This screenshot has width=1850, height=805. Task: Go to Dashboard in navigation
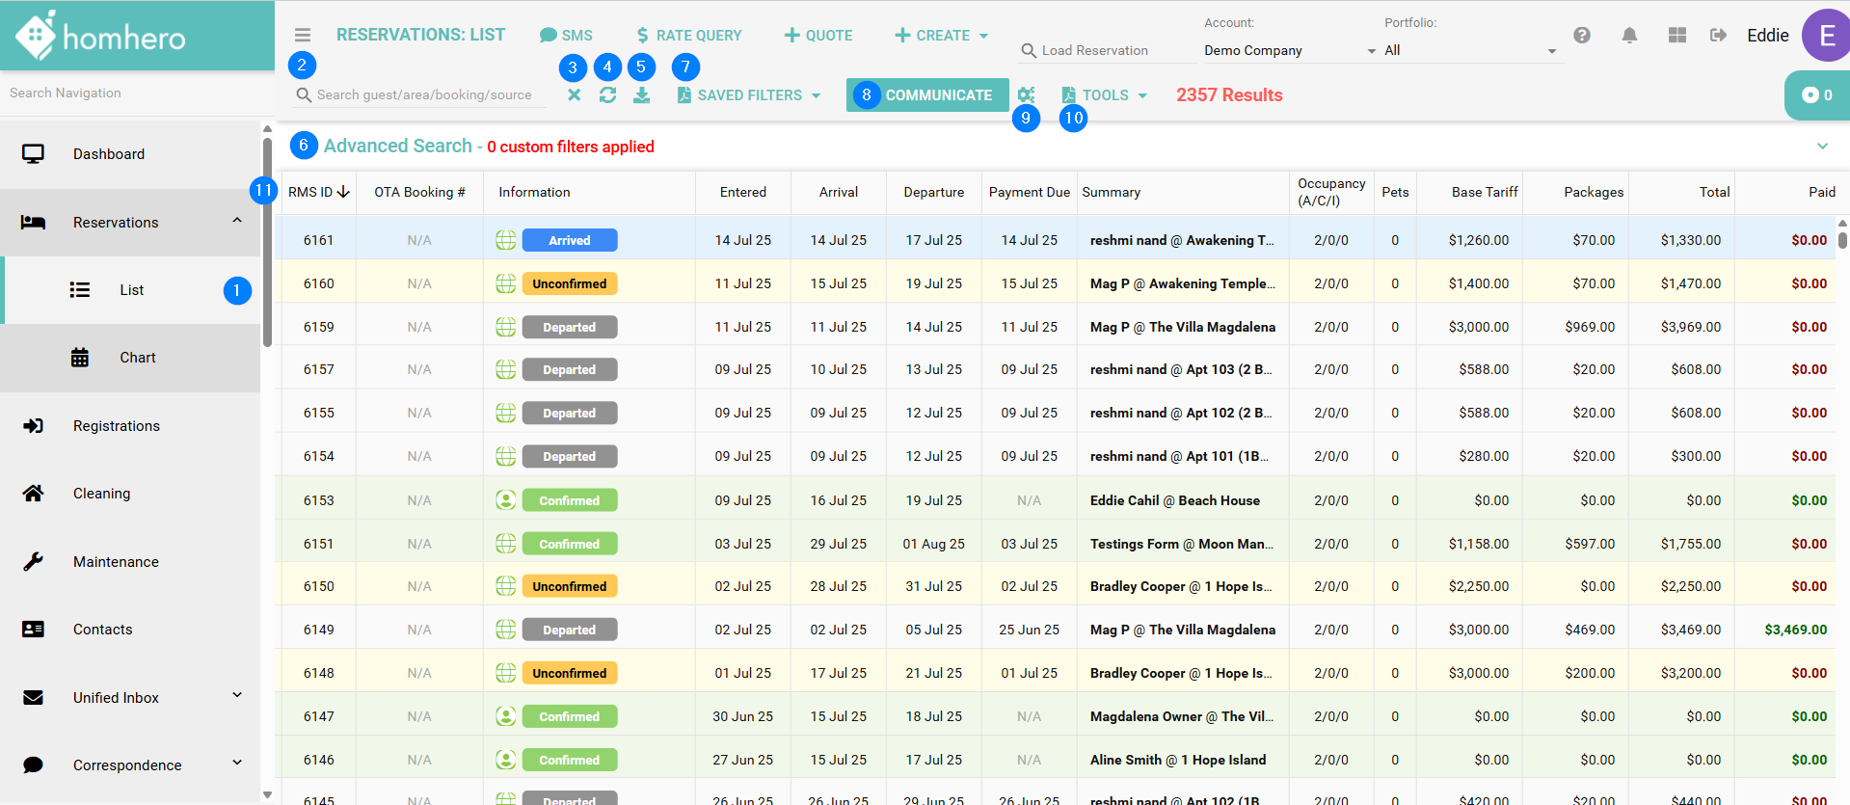click(108, 154)
